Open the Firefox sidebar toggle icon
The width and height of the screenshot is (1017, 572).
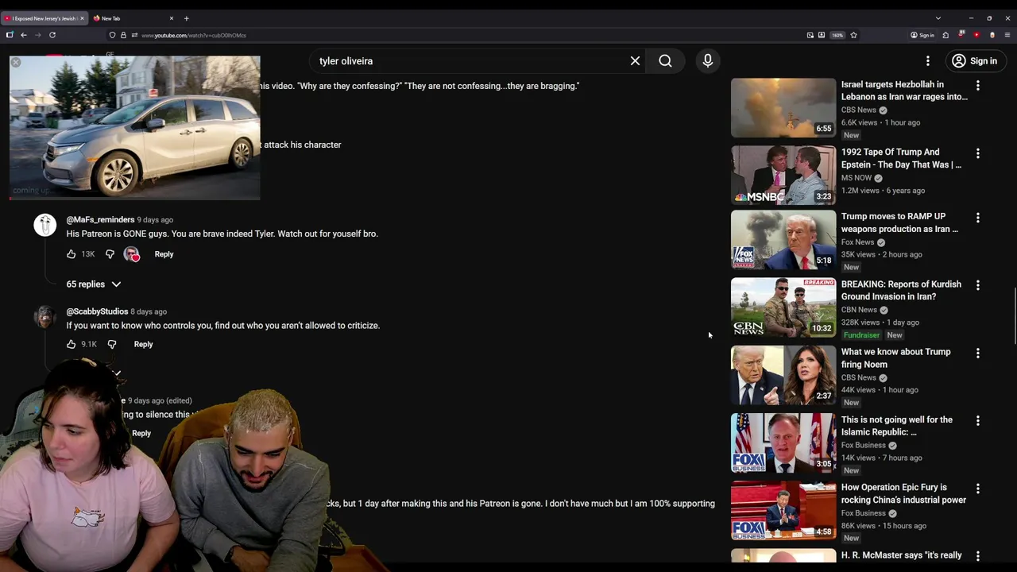(10, 35)
